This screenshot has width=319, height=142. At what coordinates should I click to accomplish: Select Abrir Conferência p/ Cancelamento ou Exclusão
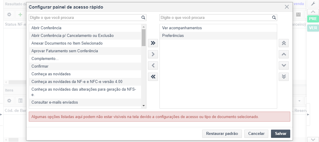click(x=85, y=36)
